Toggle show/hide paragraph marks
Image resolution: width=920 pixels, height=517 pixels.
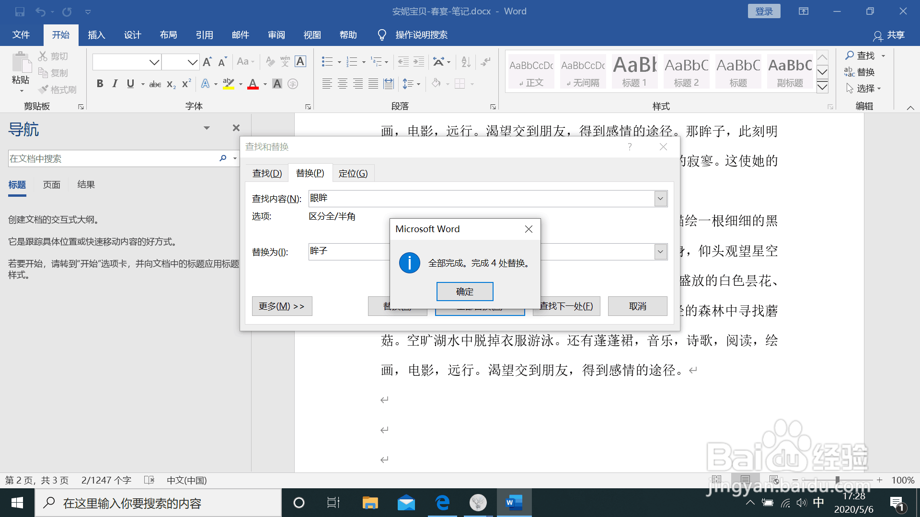486,62
